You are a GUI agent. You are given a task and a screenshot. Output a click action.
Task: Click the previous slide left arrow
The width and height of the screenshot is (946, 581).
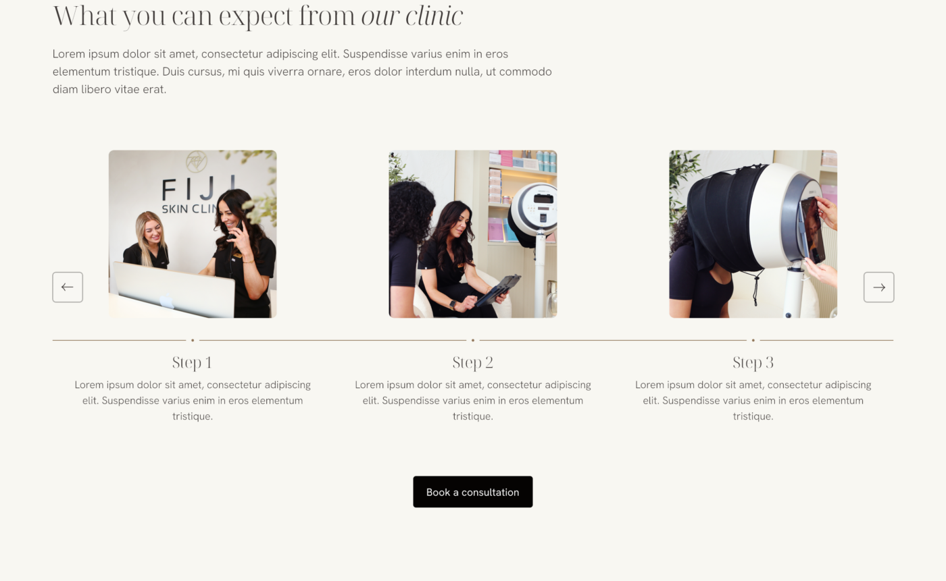tap(68, 287)
